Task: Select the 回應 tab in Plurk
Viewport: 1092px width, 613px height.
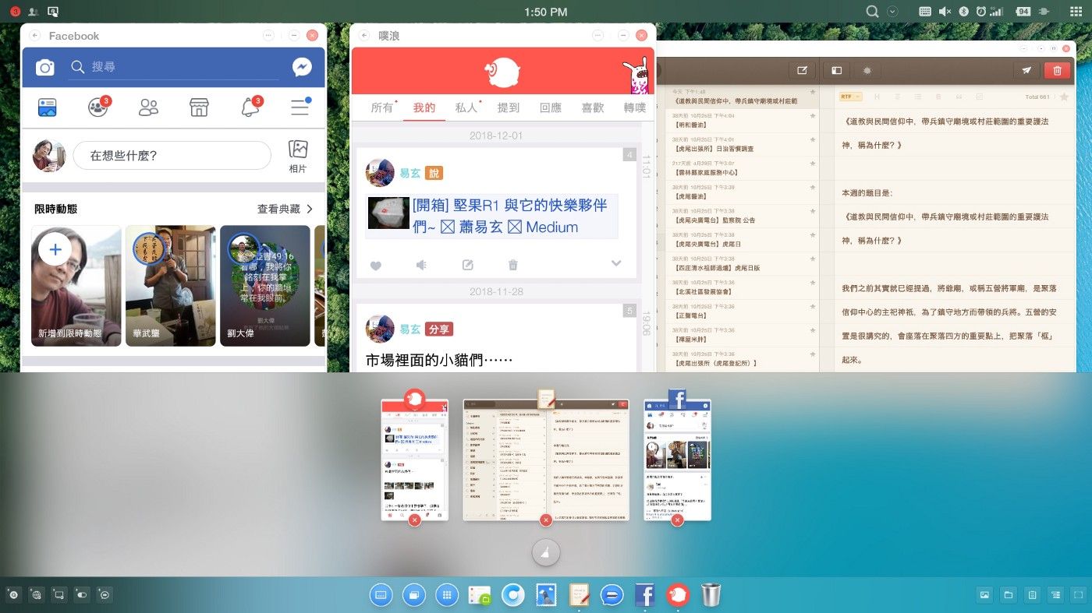Action: [x=551, y=107]
